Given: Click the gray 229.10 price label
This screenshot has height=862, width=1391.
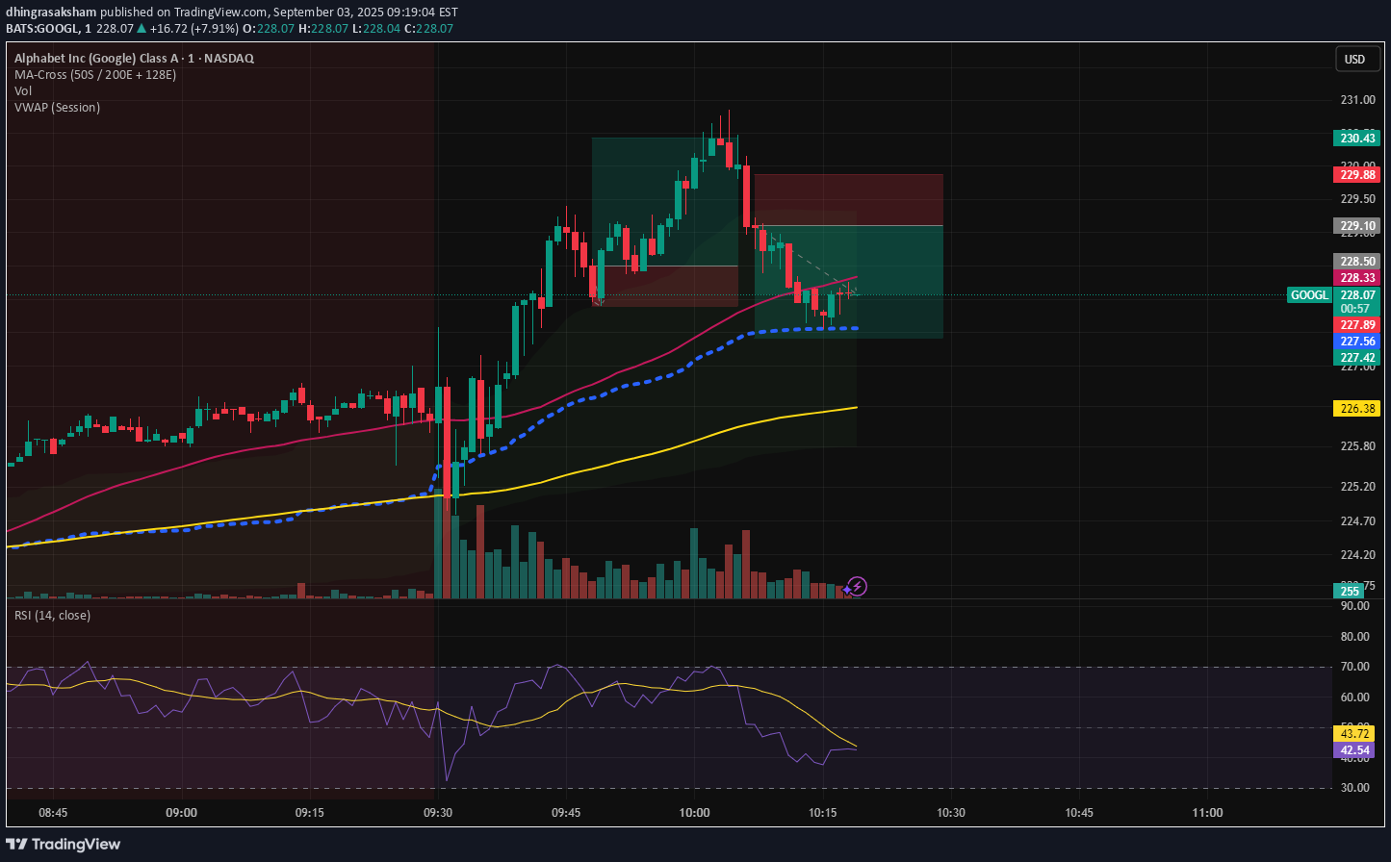Looking at the screenshot, I should click(1357, 226).
